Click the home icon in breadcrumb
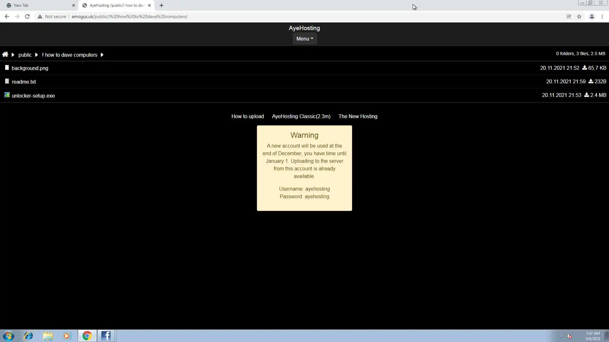Image resolution: width=609 pixels, height=342 pixels. point(5,54)
